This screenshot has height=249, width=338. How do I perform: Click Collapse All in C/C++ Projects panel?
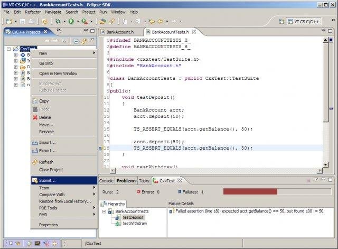76,41
